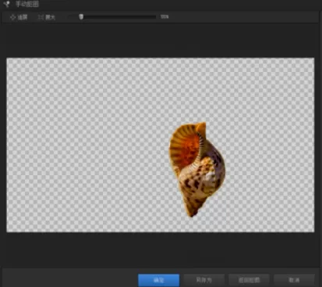Click the 取消 cancel button
The height and width of the screenshot is (287, 322).
tap(294, 280)
